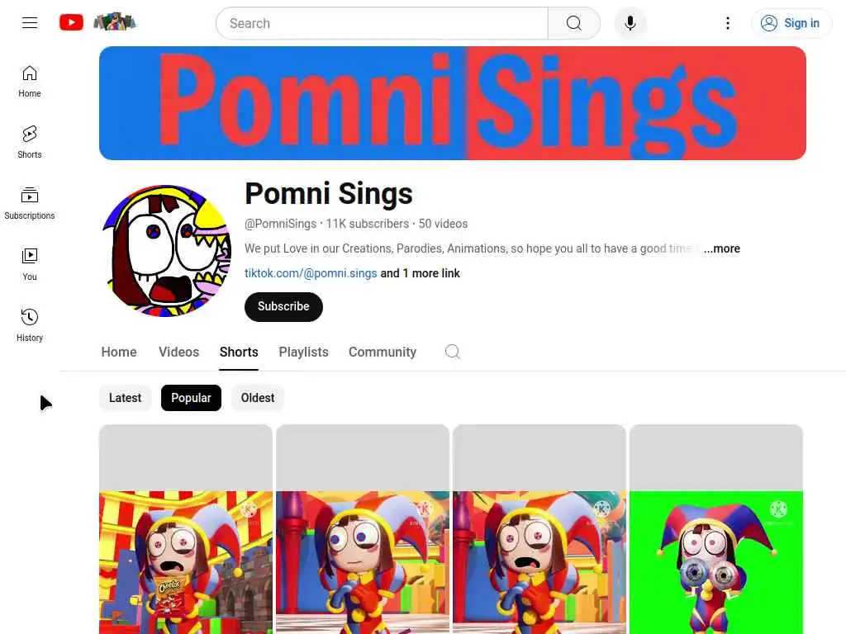Switch to the Playlists tab
The height and width of the screenshot is (634, 846).
coord(303,352)
